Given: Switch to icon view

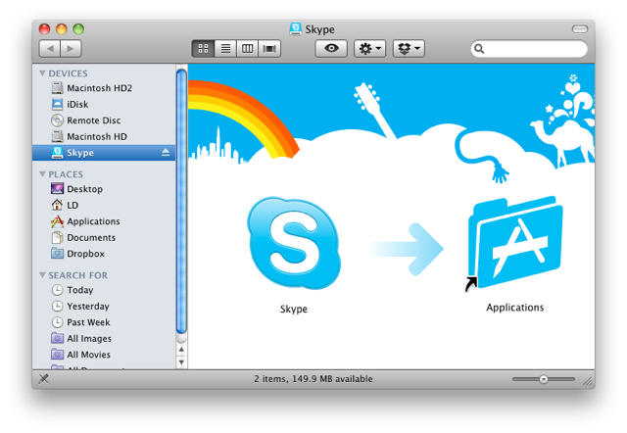Looking at the screenshot, I should point(204,48).
